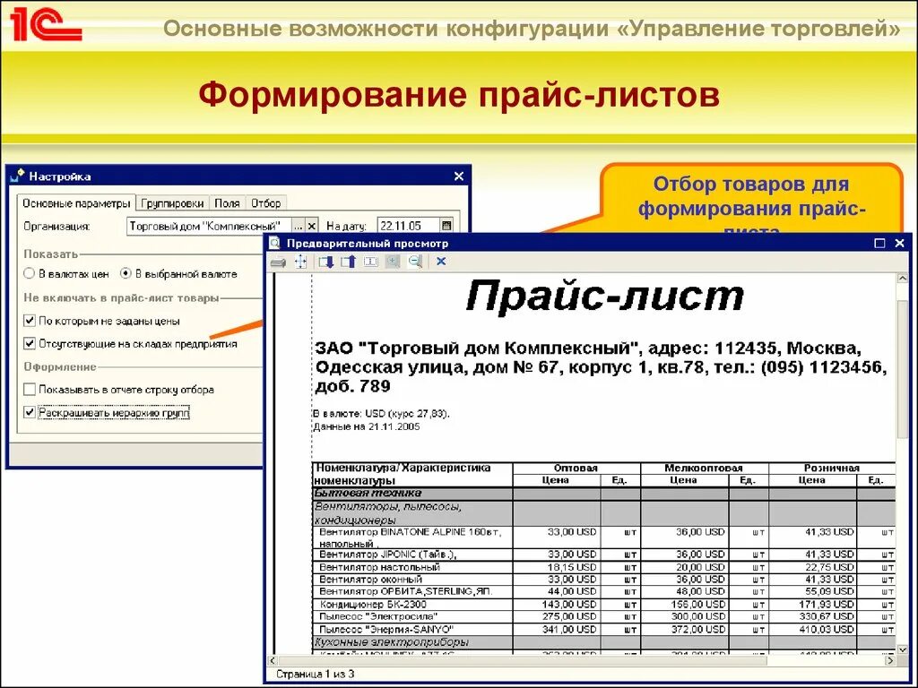Viewport: 918px width, 688px height.
Task: Open the Поля tab
Action: pyautogui.click(x=227, y=203)
